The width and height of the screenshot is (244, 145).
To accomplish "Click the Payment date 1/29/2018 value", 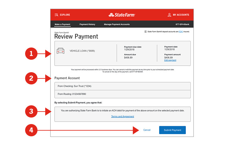I will coord(170,49).
